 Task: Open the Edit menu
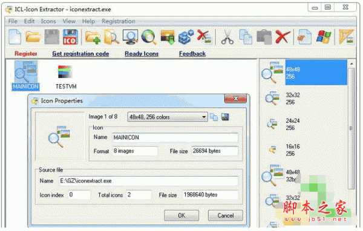pyautogui.click(x=30, y=21)
